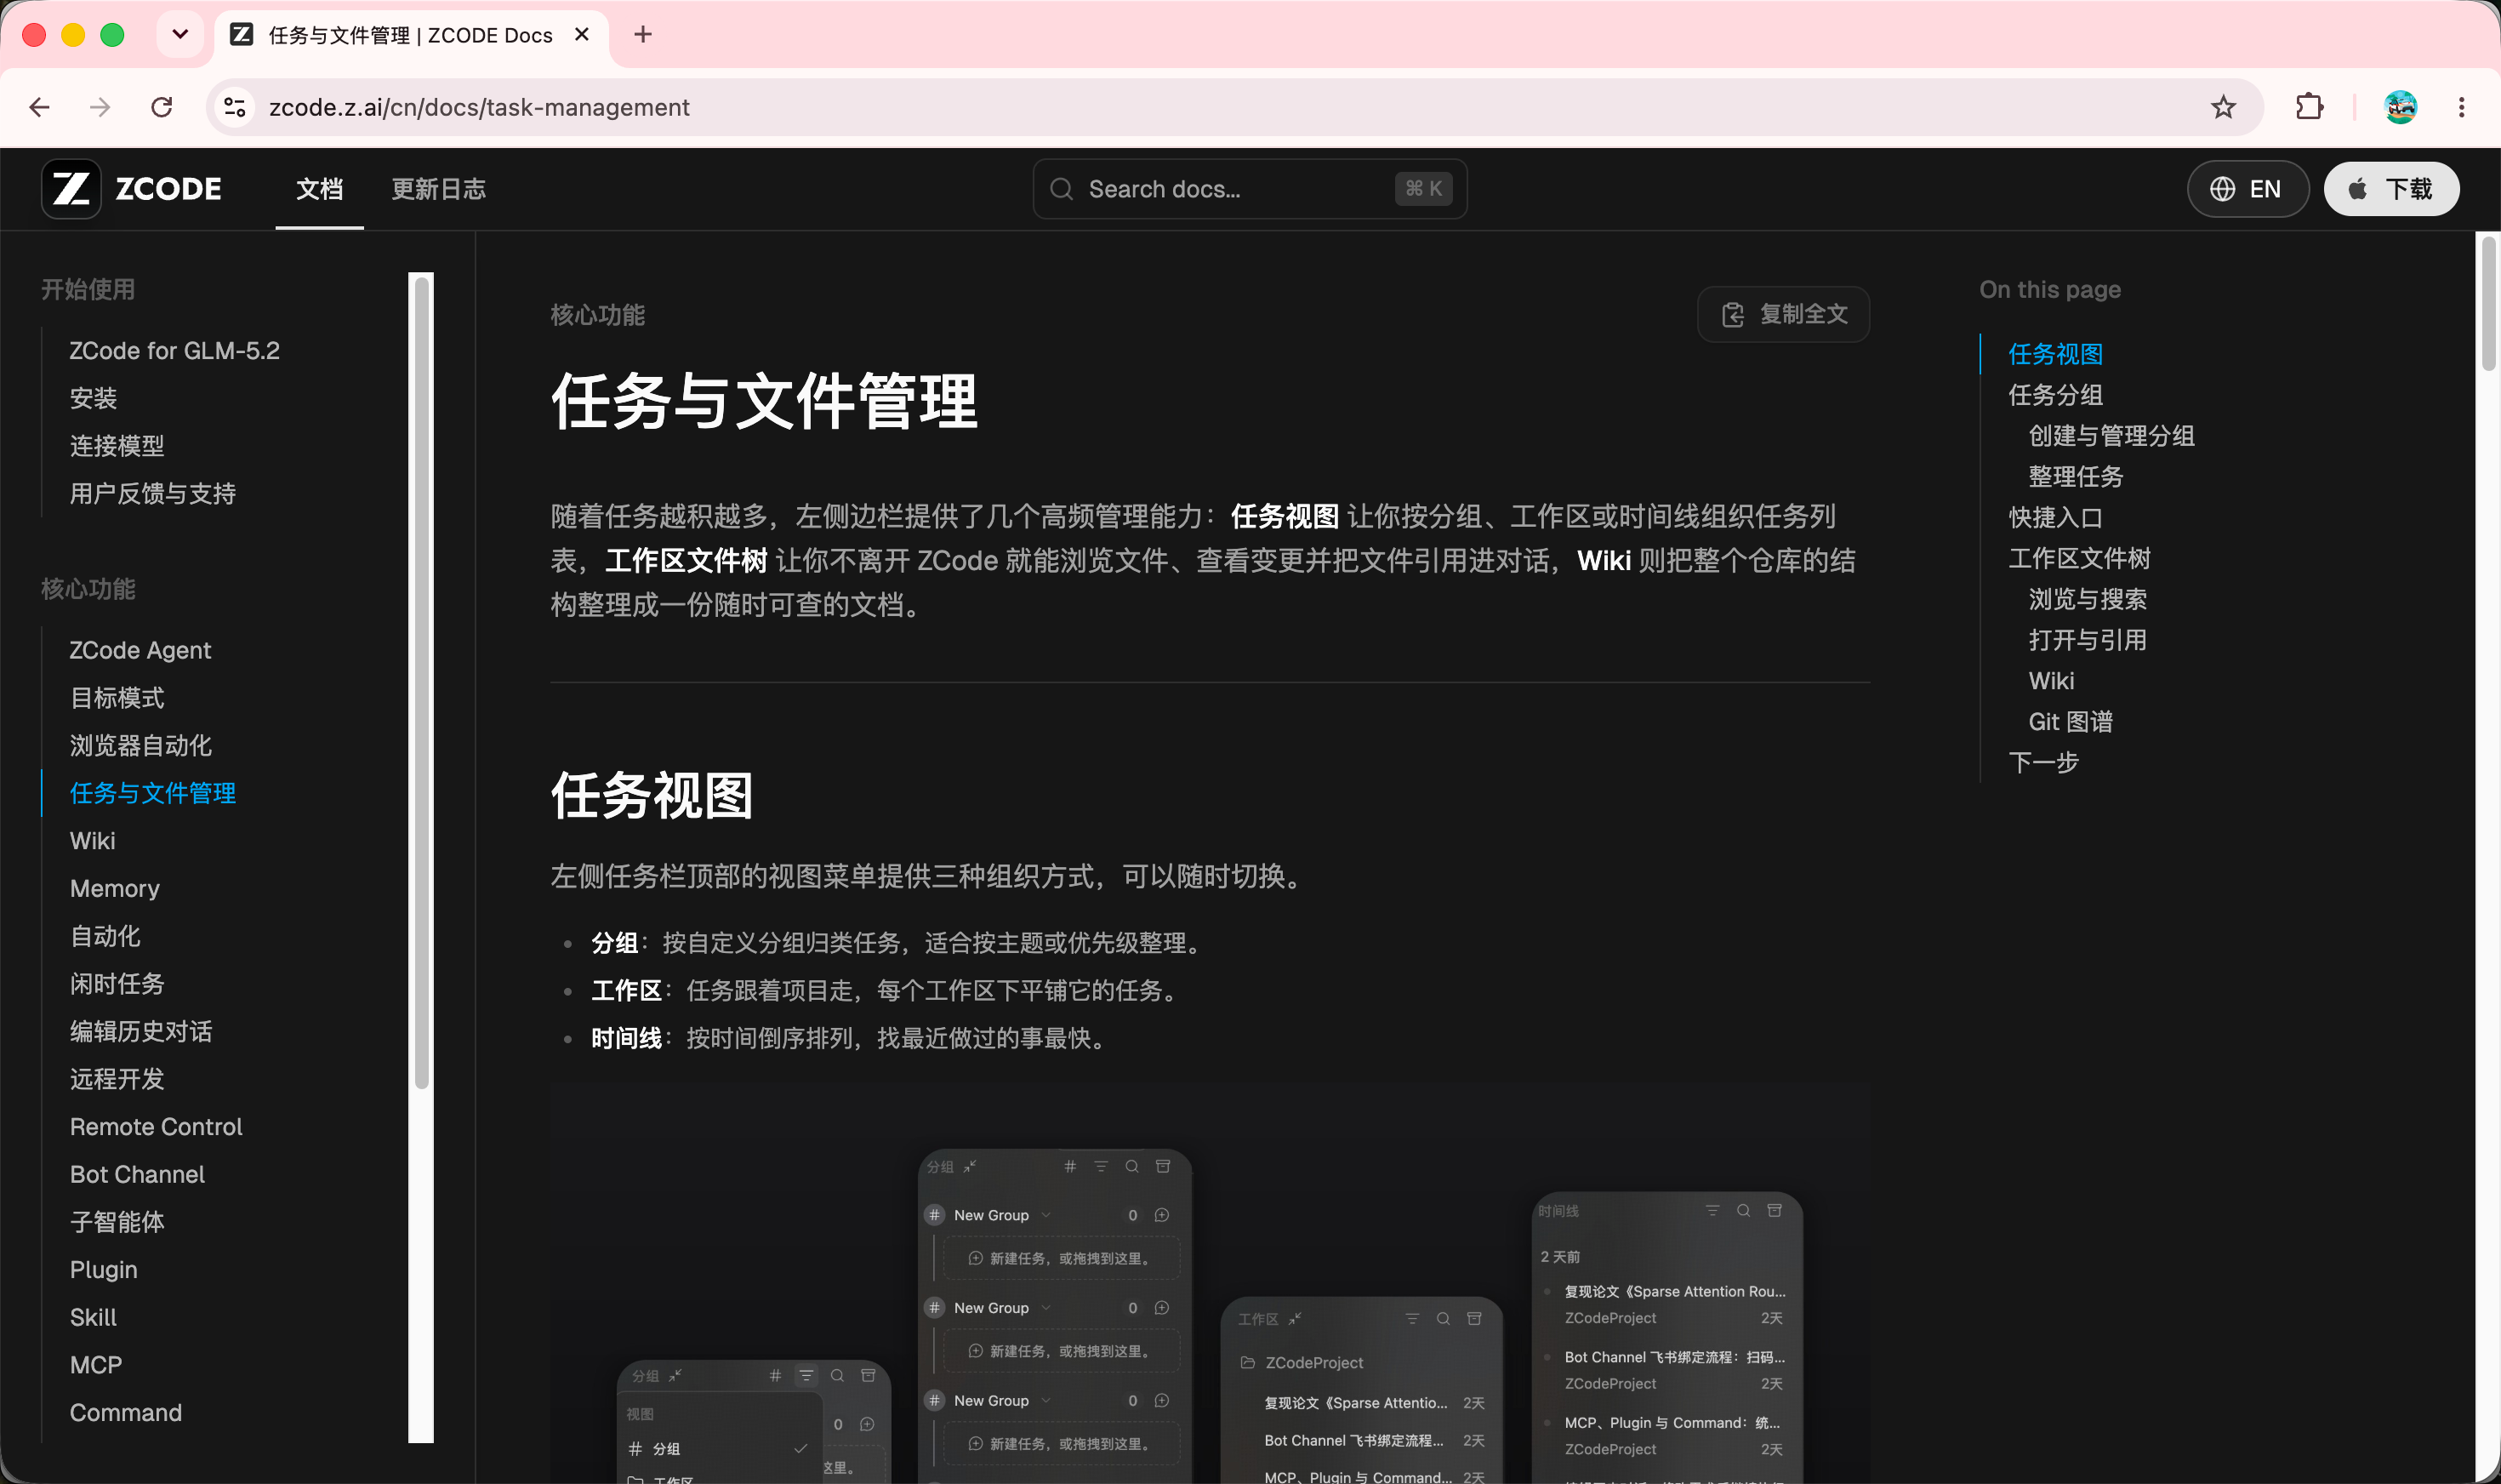Viewport: 2501px width, 1484px height.
Task: Open ZCode Agent in the sidebar
Action: pyautogui.click(x=141, y=650)
